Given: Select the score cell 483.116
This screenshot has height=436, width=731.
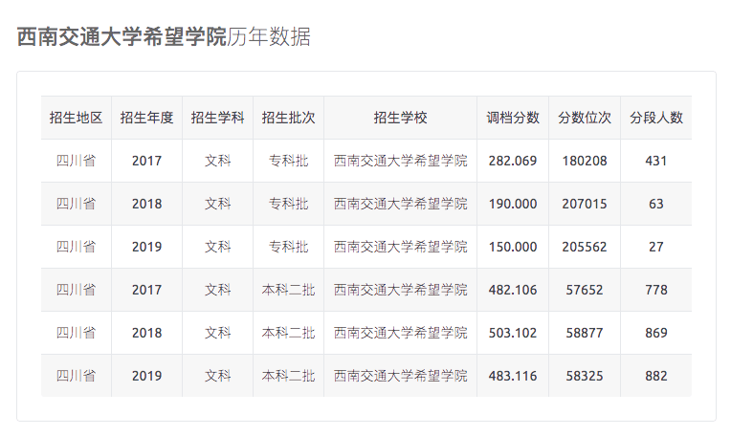Looking at the screenshot, I should click(x=513, y=376).
